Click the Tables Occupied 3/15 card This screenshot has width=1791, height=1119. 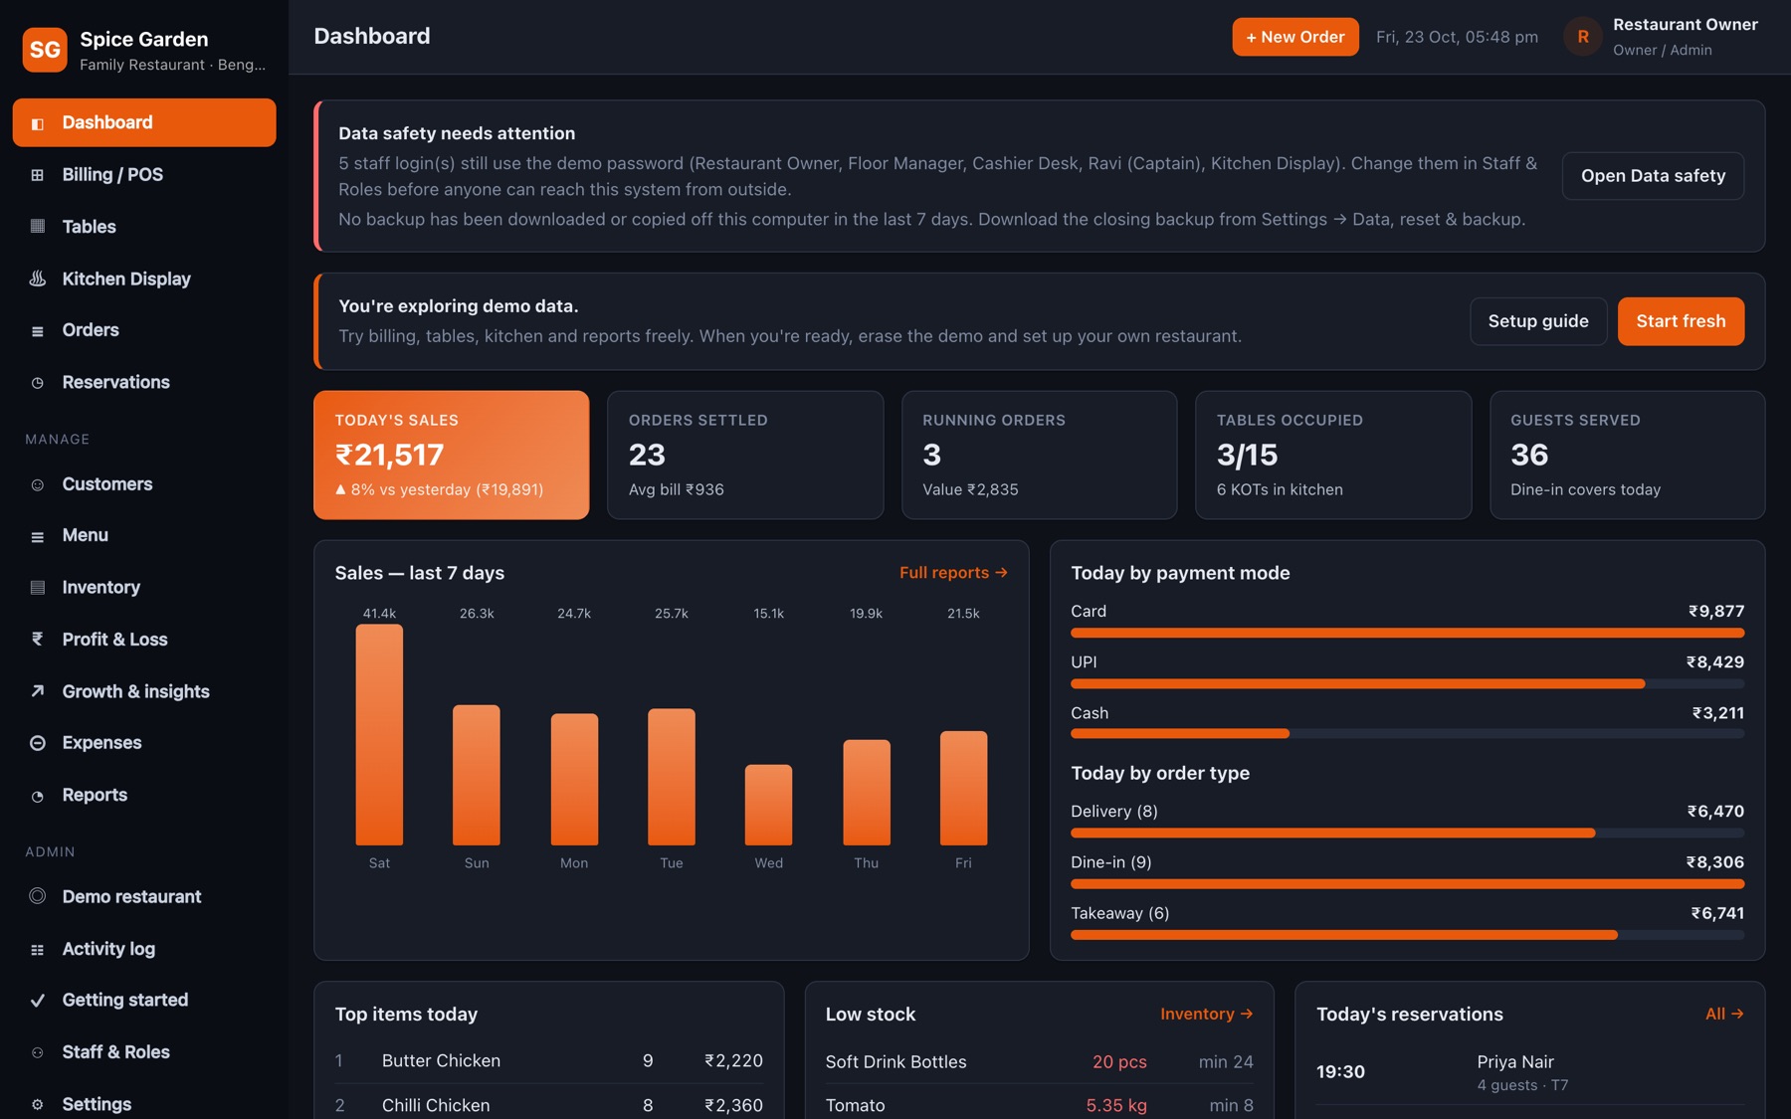coord(1333,455)
